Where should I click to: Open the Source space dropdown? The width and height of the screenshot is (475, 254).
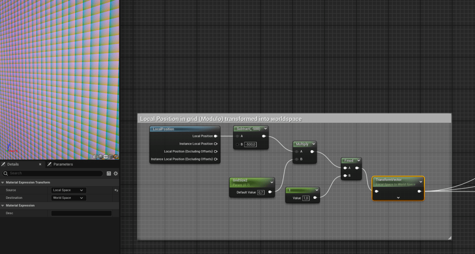[68, 190]
